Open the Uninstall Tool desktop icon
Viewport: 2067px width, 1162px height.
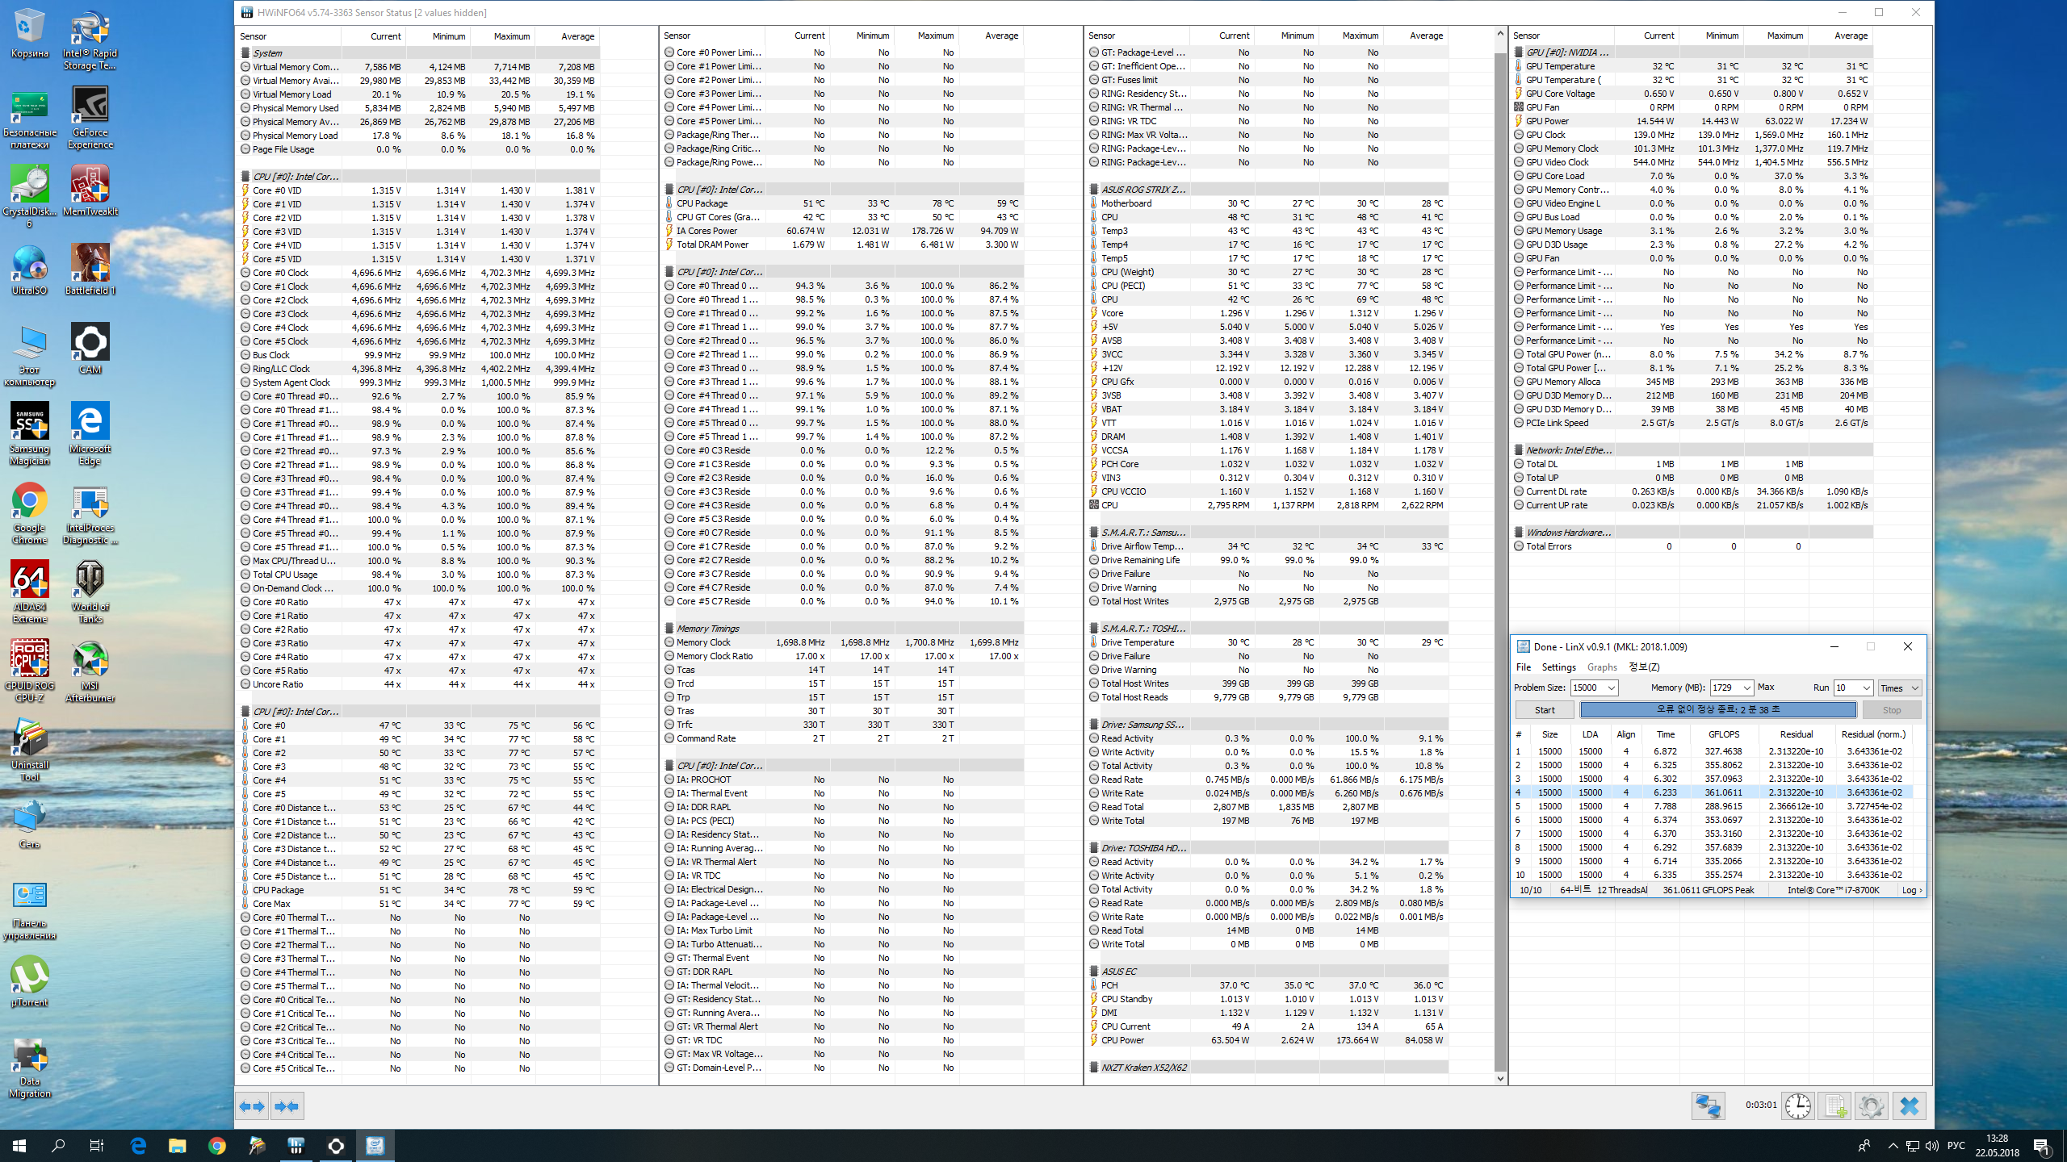pyautogui.click(x=30, y=750)
